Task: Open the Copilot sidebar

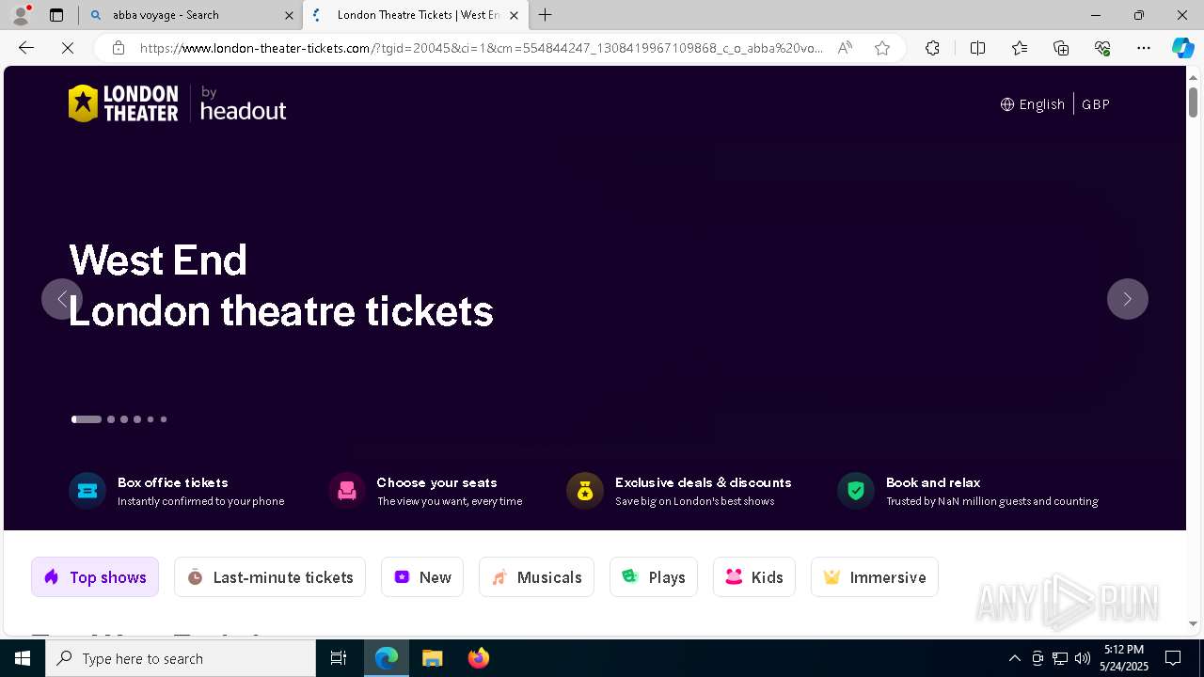Action: (1182, 48)
